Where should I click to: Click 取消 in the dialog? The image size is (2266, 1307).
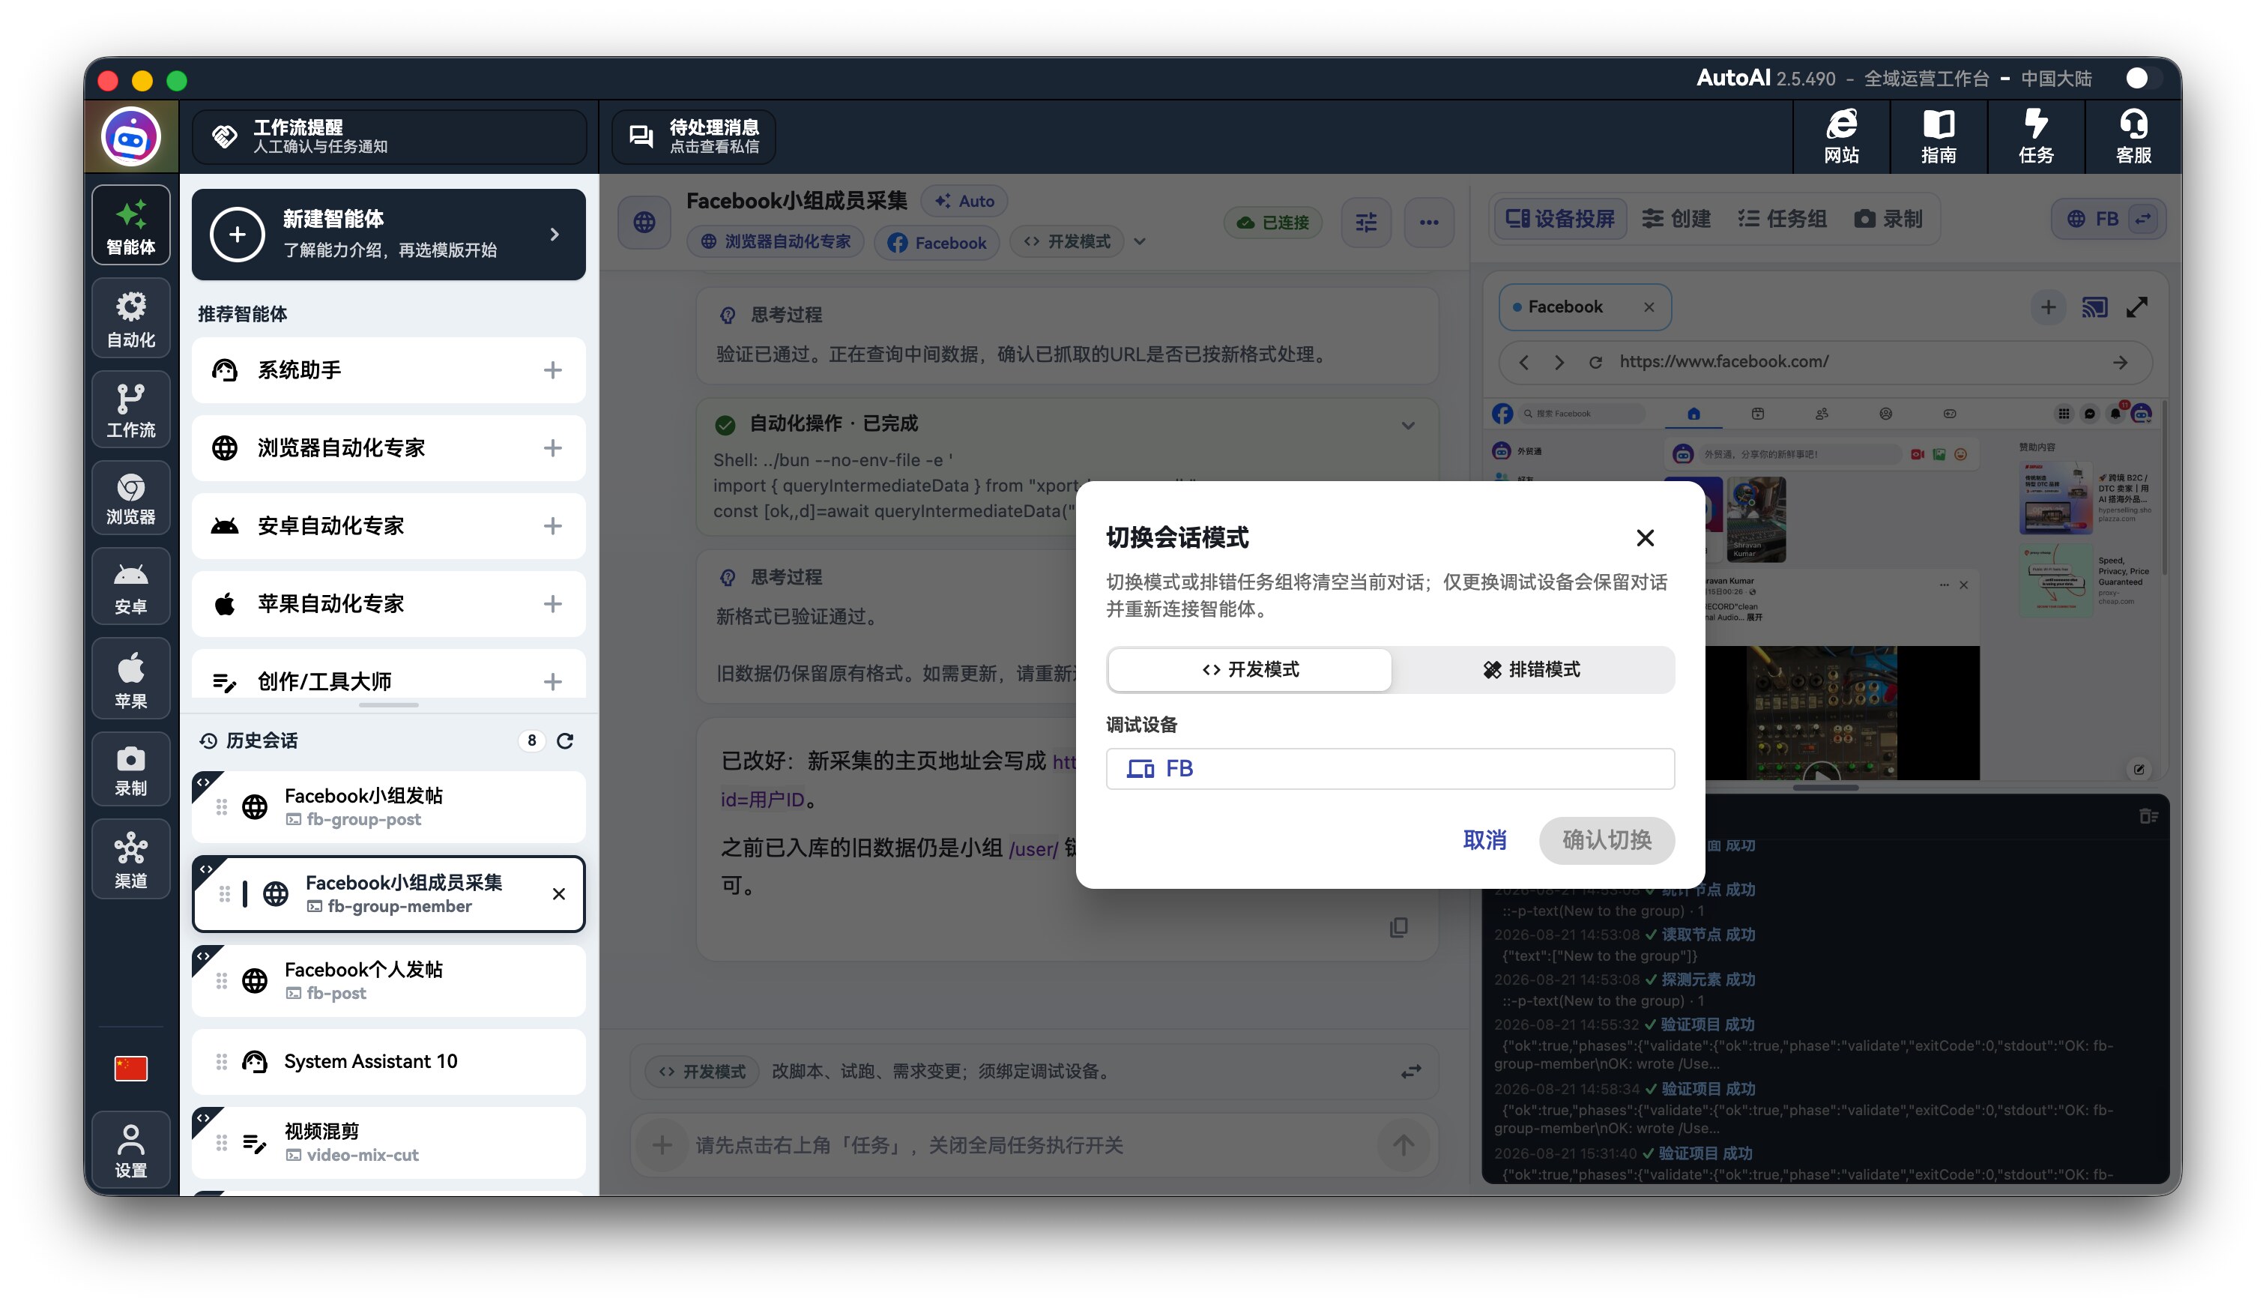pos(1484,840)
